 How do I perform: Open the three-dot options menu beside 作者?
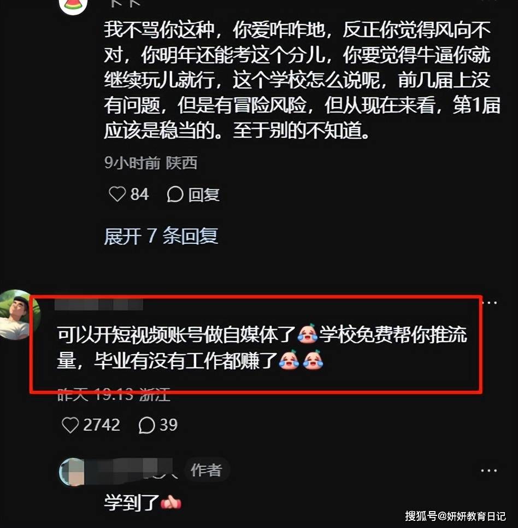click(x=488, y=471)
